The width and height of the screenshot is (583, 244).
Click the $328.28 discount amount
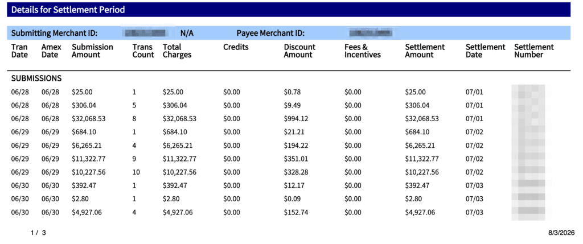pyautogui.click(x=296, y=172)
